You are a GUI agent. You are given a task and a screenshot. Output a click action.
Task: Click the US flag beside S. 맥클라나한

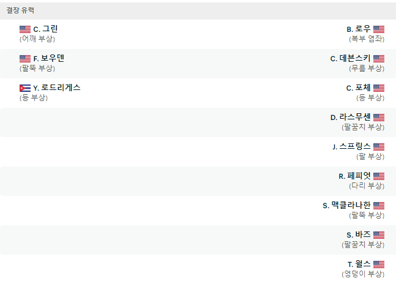(x=379, y=206)
